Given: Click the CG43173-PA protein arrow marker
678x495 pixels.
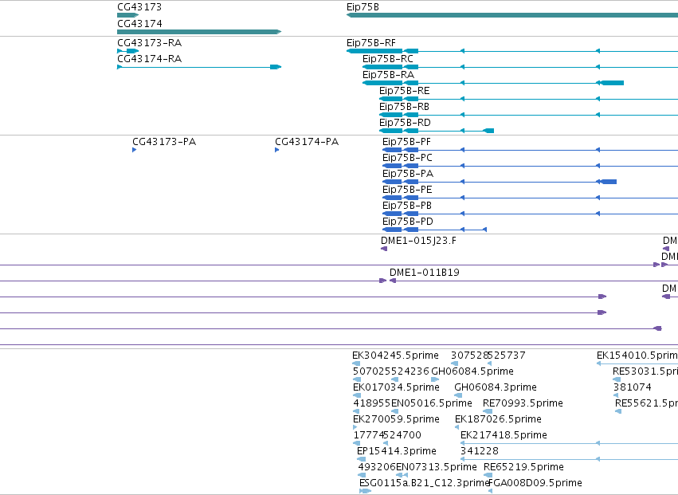Looking at the screenshot, I should click(135, 150).
